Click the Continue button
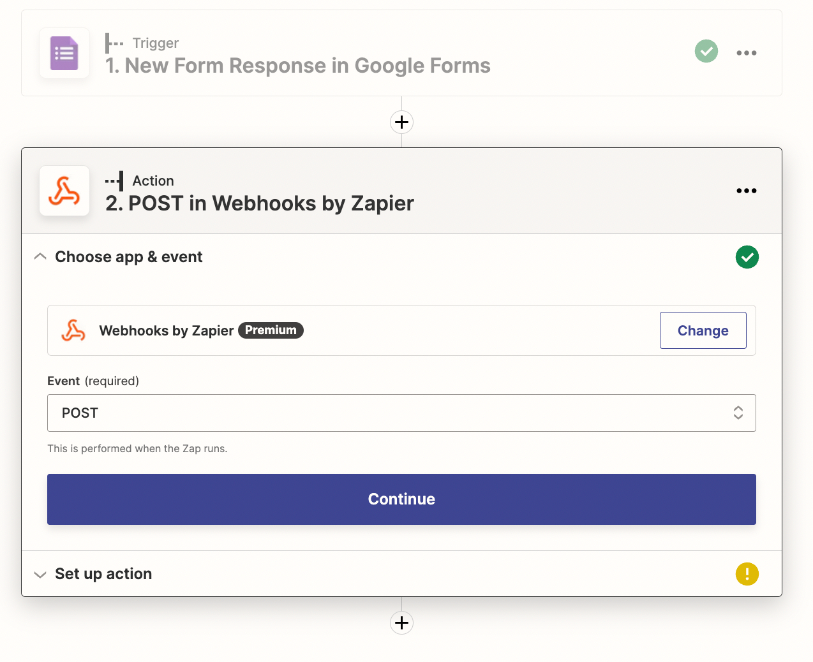Image resolution: width=813 pixels, height=662 pixels. tap(401, 499)
